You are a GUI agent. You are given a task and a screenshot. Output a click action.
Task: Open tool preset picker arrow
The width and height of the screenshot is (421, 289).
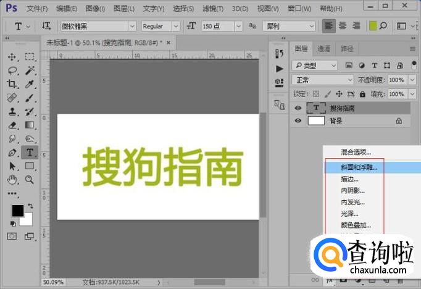coord(28,27)
